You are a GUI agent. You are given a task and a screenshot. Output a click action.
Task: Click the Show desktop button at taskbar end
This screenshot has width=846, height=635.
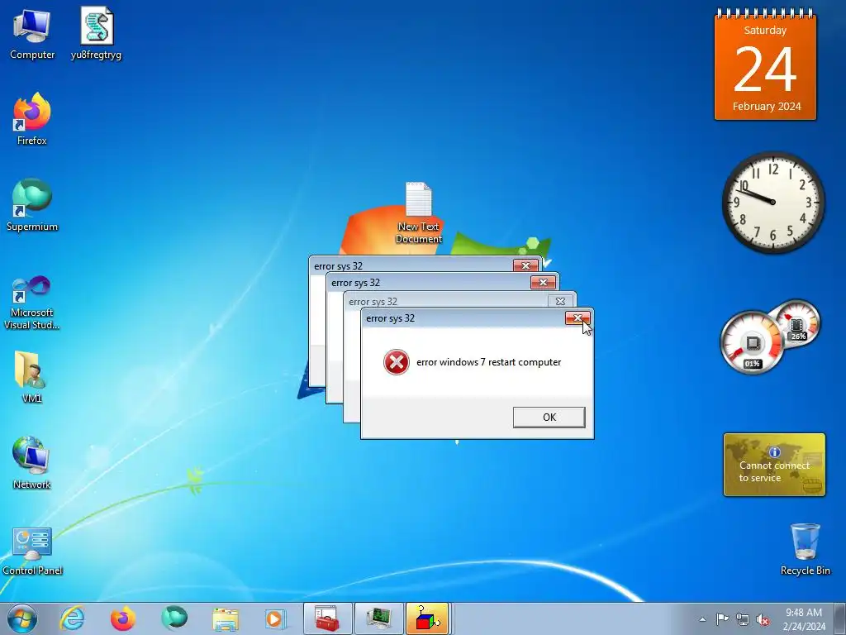tap(840, 618)
